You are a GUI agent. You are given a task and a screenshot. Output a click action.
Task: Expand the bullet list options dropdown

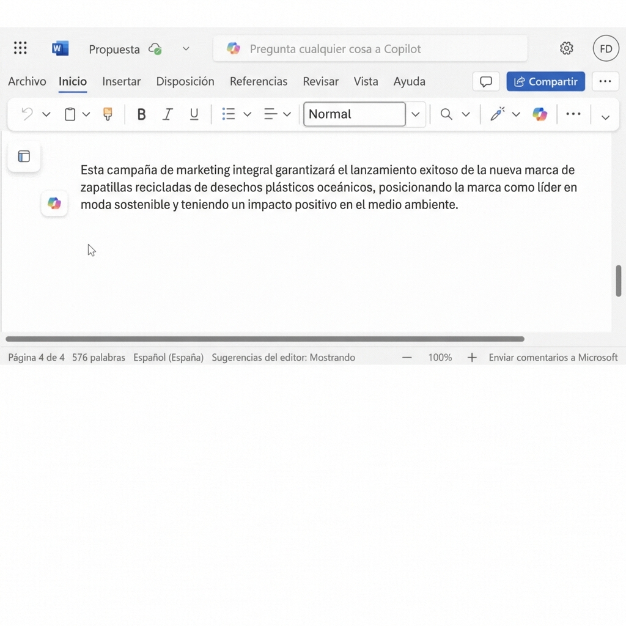coord(247,114)
